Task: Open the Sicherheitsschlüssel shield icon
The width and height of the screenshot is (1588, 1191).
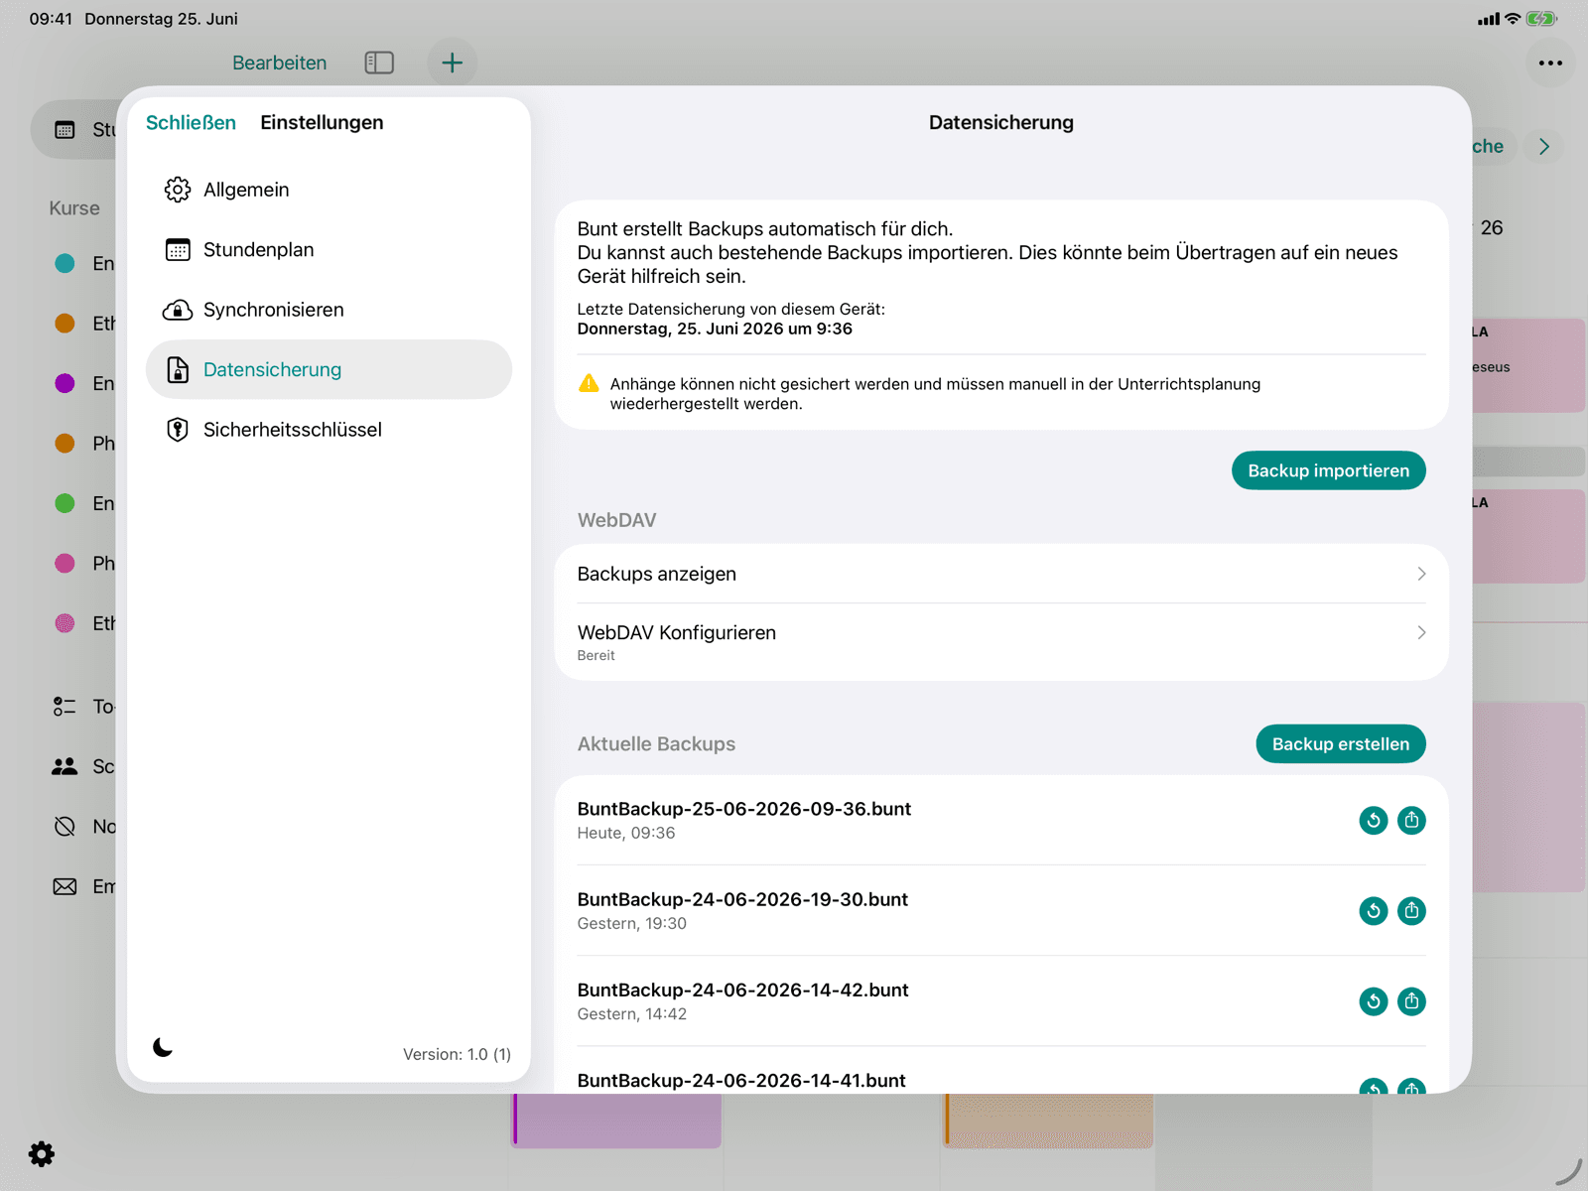Action: 178,430
